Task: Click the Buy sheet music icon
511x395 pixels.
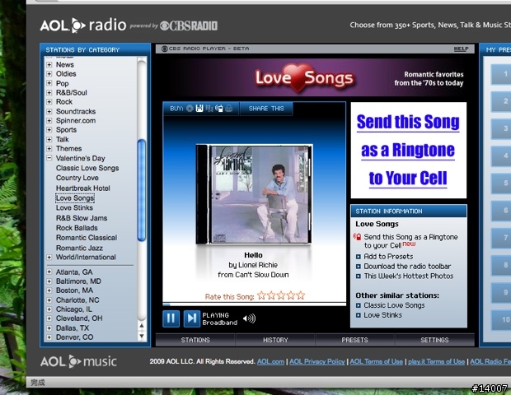Action: point(209,109)
